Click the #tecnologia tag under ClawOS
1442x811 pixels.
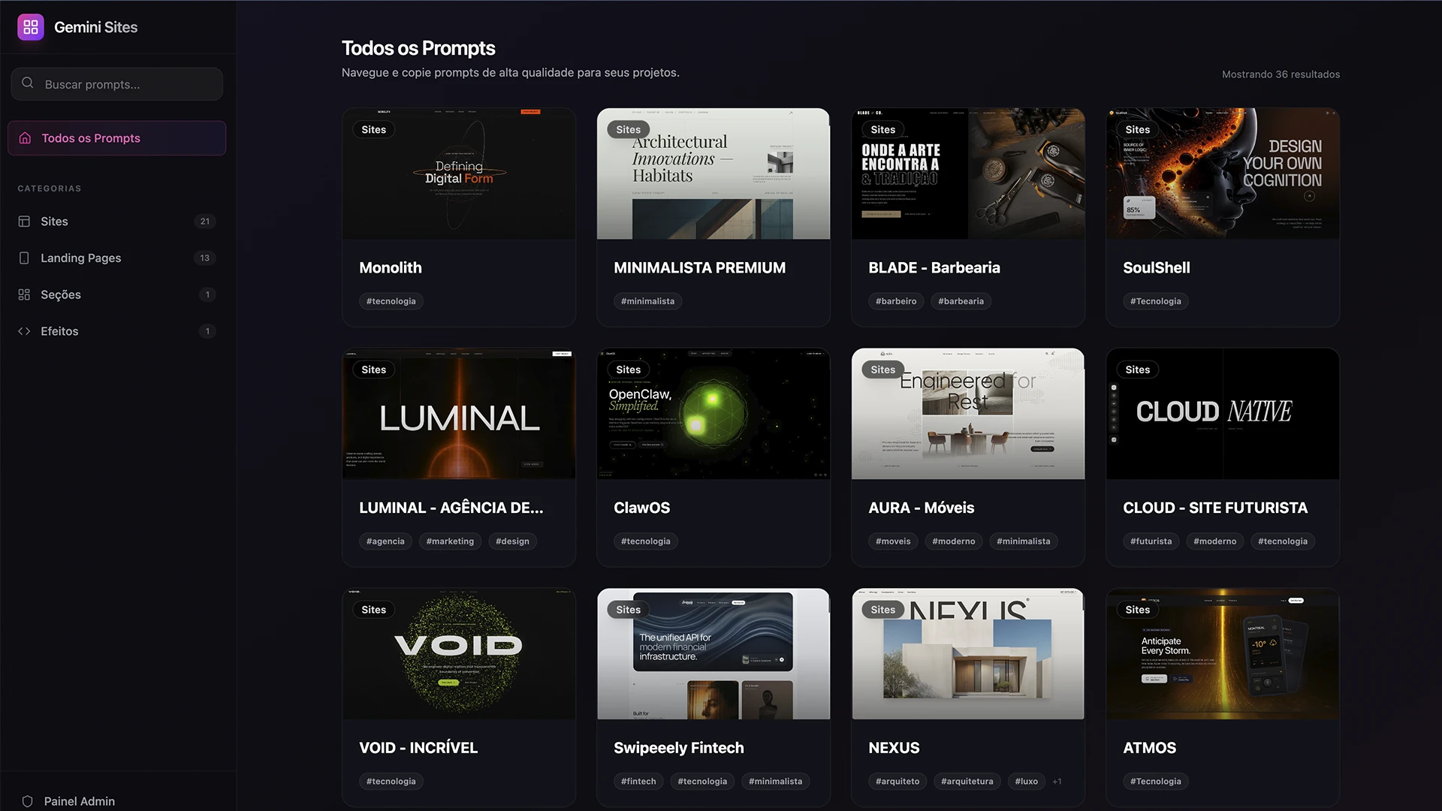pyautogui.click(x=645, y=541)
